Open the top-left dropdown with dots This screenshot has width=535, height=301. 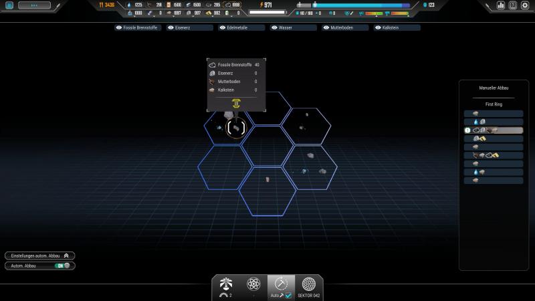(33, 5)
